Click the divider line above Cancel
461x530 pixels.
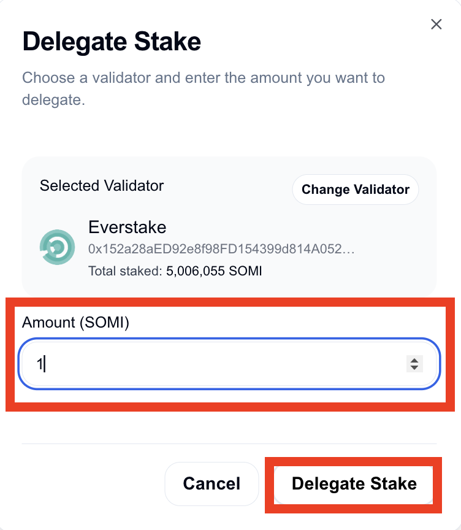tap(229, 444)
